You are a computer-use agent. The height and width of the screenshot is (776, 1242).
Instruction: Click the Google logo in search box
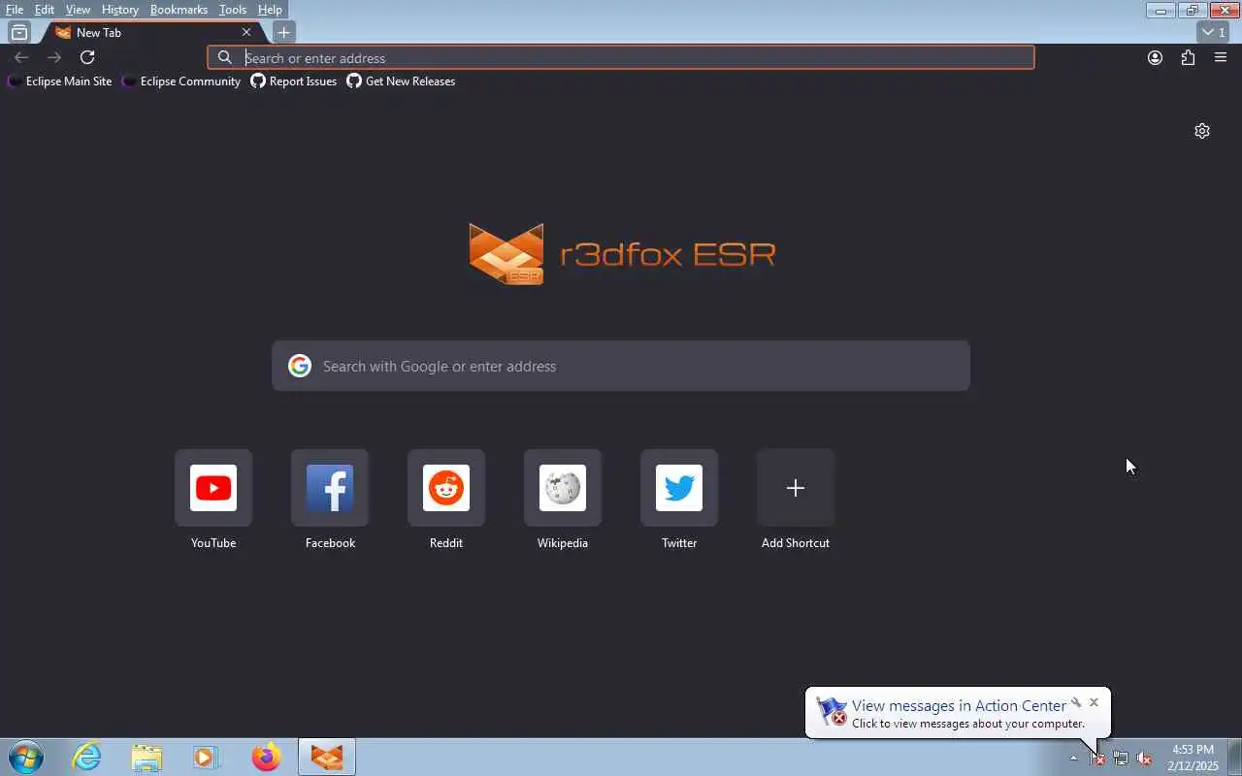point(300,366)
